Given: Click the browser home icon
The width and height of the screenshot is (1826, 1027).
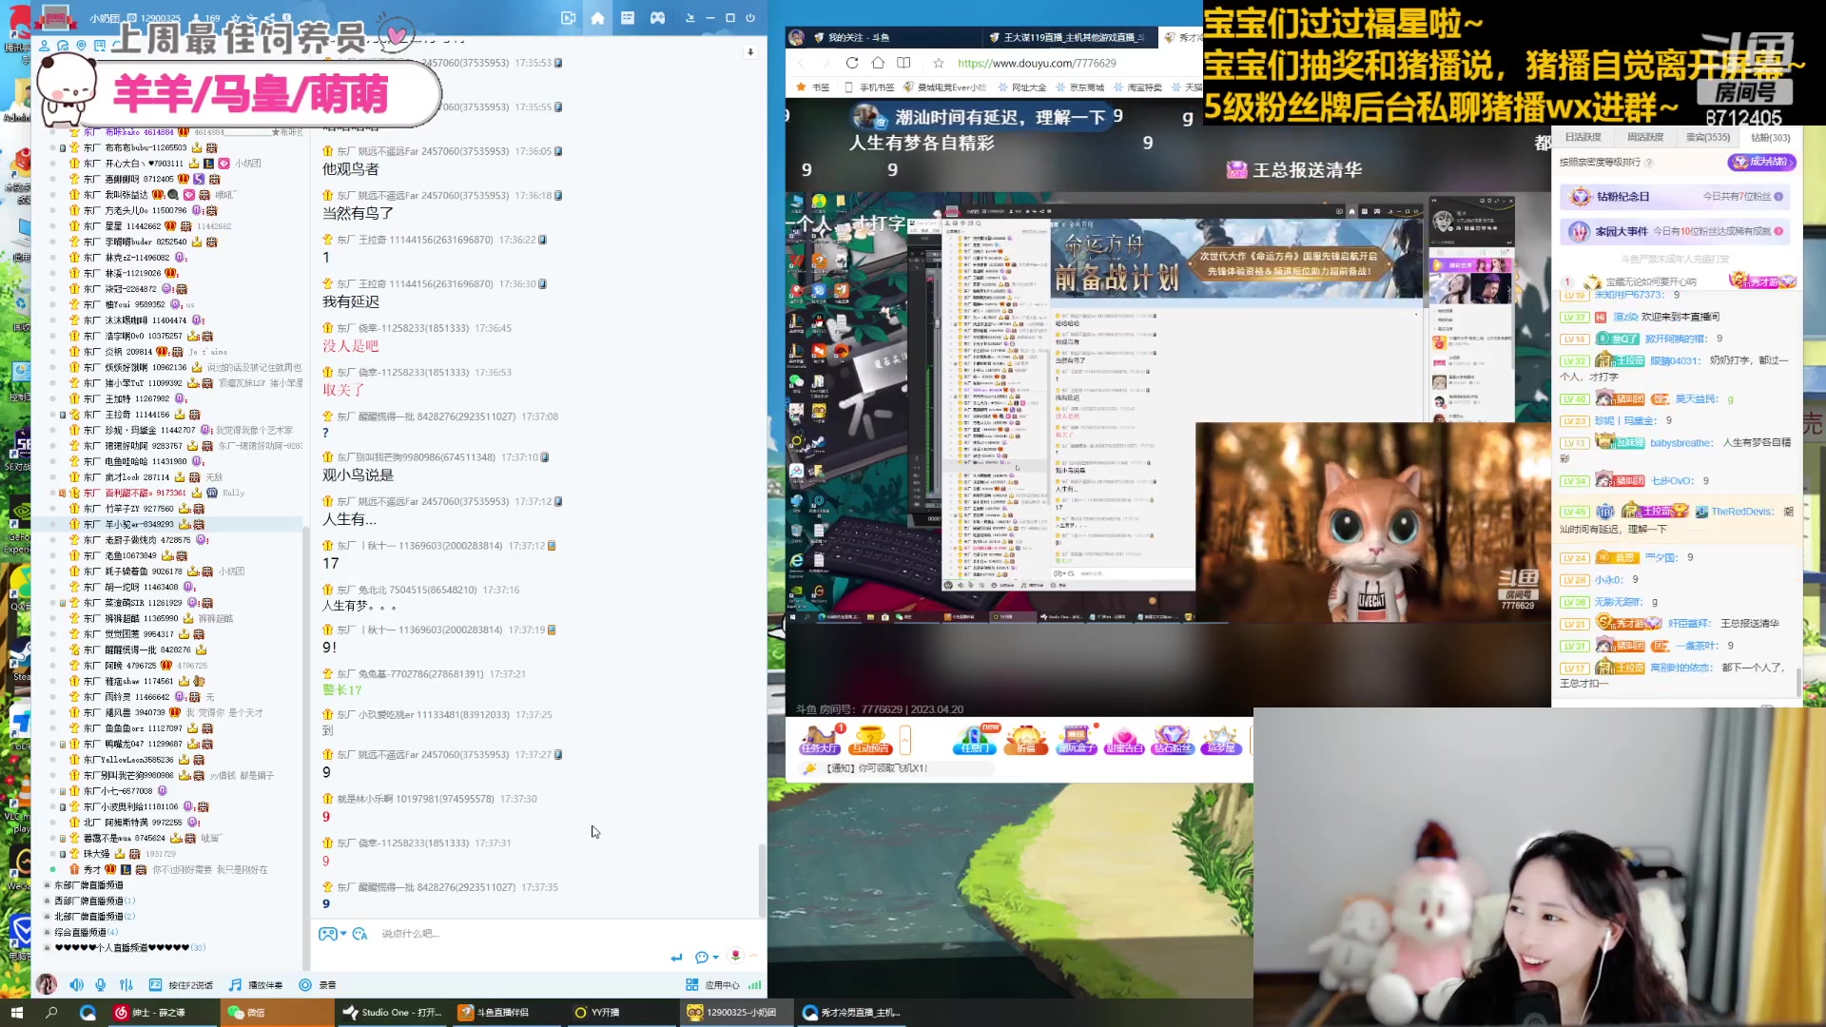Looking at the screenshot, I should [x=878, y=63].
